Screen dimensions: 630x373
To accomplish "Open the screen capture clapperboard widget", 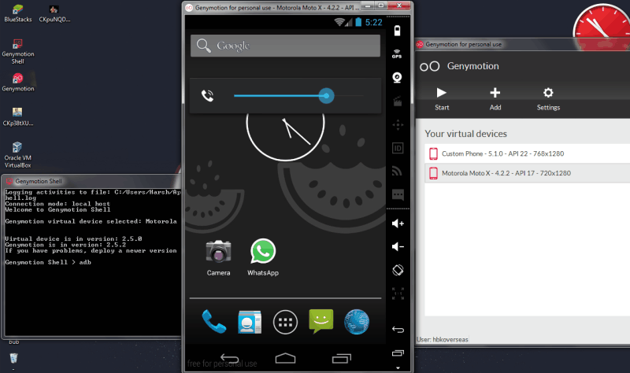I will (398, 101).
